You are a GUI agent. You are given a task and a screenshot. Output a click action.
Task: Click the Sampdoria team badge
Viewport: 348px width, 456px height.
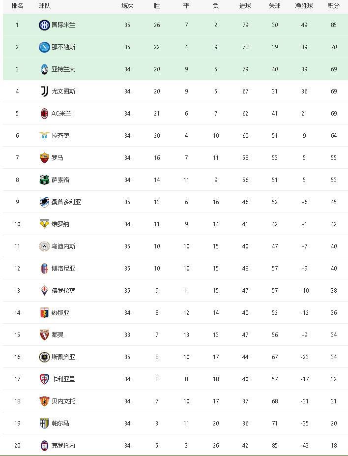pyautogui.click(x=44, y=202)
